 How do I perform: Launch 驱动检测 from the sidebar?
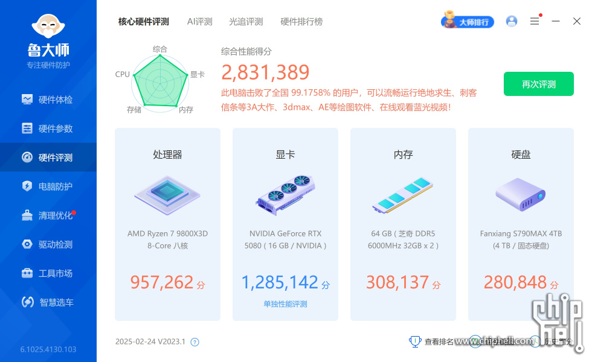pyautogui.click(x=48, y=244)
